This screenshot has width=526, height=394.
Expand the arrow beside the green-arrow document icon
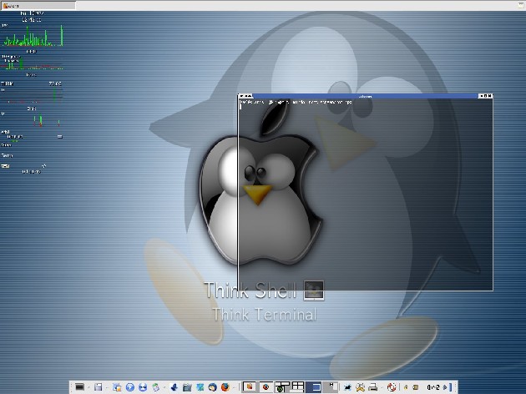point(164,387)
